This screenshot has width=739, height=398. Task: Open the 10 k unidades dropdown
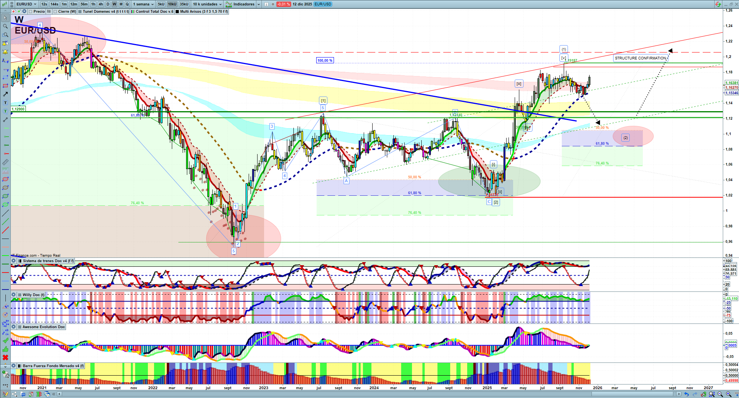[x=207, y=4]
